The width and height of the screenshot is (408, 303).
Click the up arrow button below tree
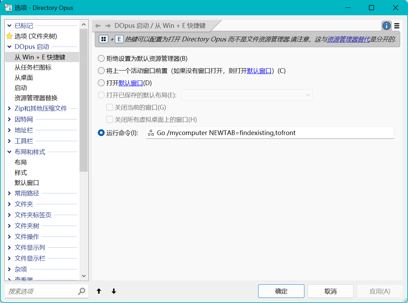pyautogui.click(x=99, y=291)
